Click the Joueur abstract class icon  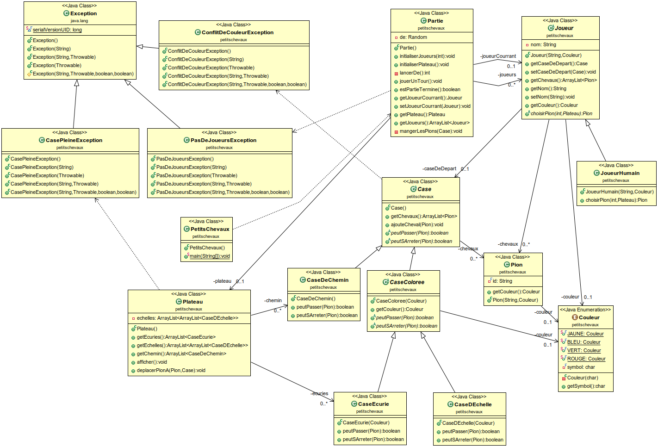click(551, 28)
